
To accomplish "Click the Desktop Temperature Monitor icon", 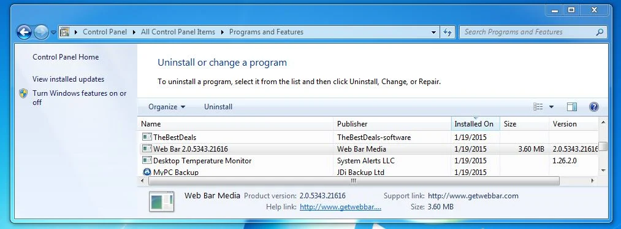I will [x=147, y=161].
